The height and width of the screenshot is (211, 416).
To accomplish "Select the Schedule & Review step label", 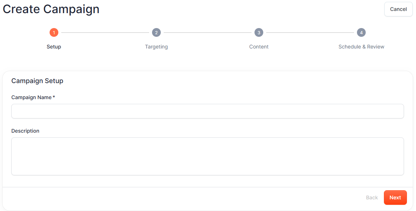I will [x=361, y=47].
